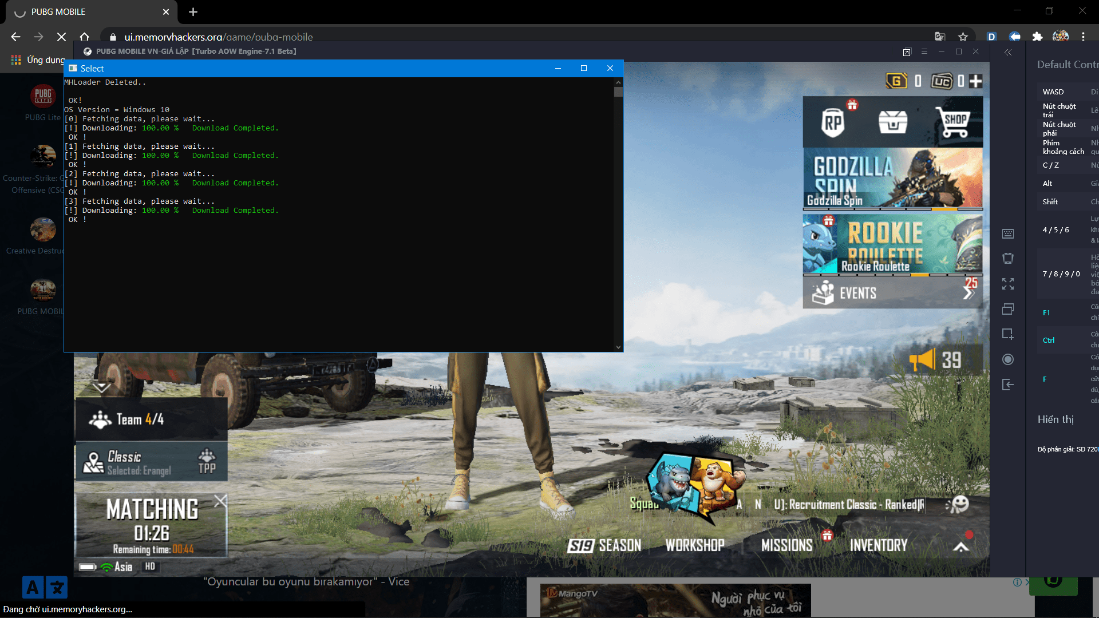The width and height of the screenshot is (1099, 618).
Task: Open the profile avatar icon
Action: (1060, 37)
